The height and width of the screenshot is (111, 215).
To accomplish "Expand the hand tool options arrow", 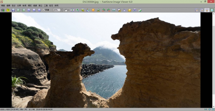I will click(69, 10).
